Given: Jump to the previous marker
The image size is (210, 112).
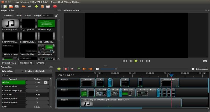Looking at the screenshot, I should point(84,69).
